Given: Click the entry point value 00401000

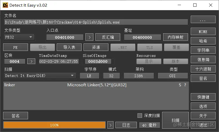Looking at the screenshot, I should click(65, 37).
